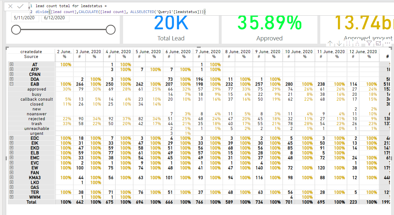This screenshot has width=394, height=215.
Task: Expand the FAN source row
Action: click(12, 173)
